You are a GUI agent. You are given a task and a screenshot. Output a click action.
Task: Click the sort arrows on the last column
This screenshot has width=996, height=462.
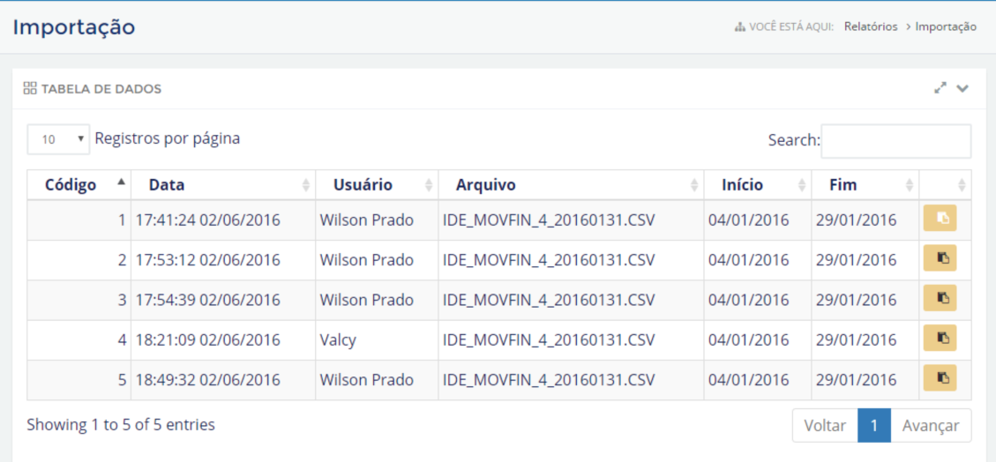[x=962, y=185]
